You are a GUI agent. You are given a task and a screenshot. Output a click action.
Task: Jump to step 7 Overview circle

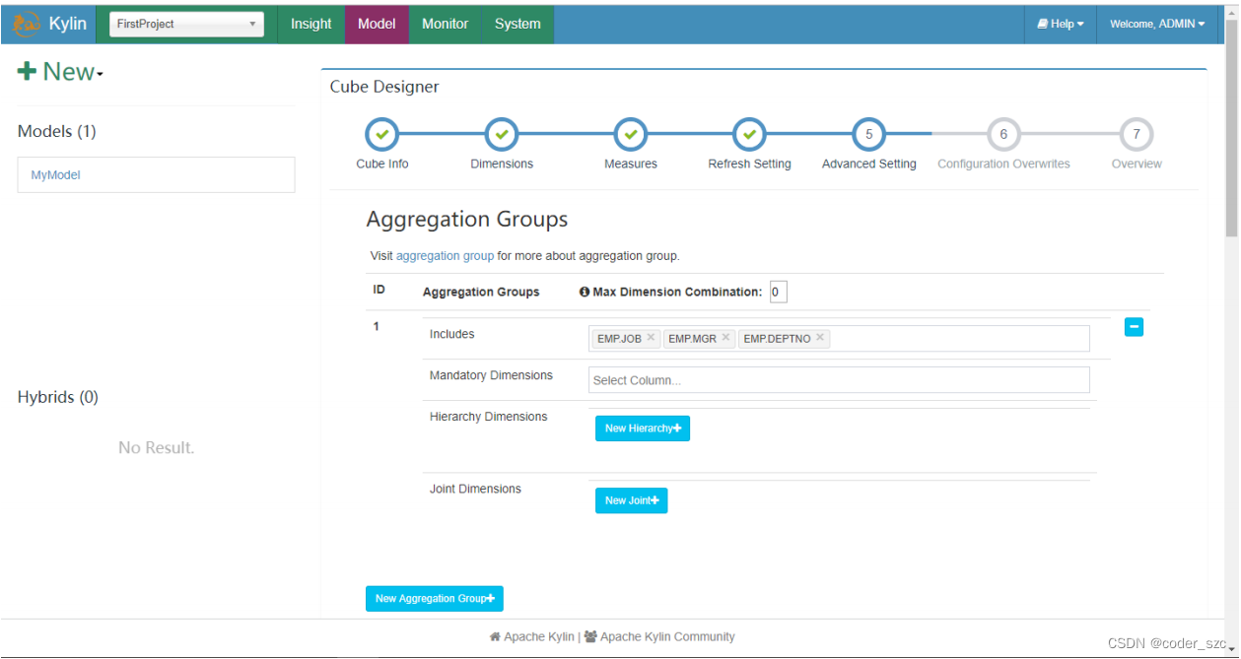(x=1137, y=134)
